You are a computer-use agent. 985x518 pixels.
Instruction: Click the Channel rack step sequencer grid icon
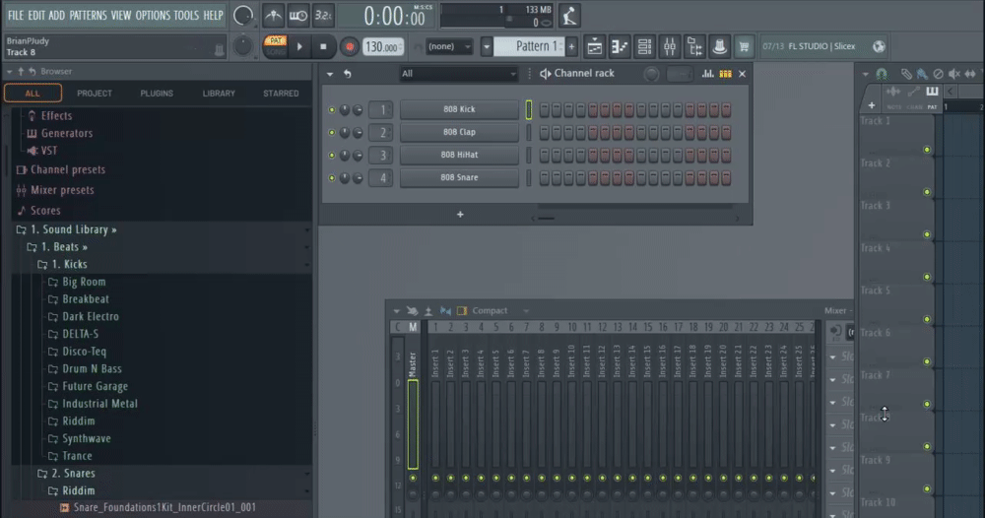[x=726, y=74]
